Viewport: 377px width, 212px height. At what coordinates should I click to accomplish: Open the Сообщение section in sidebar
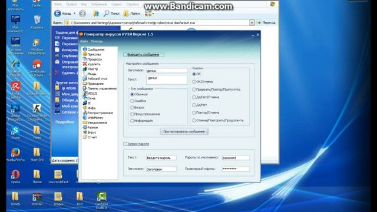click(x=94, y=49)
